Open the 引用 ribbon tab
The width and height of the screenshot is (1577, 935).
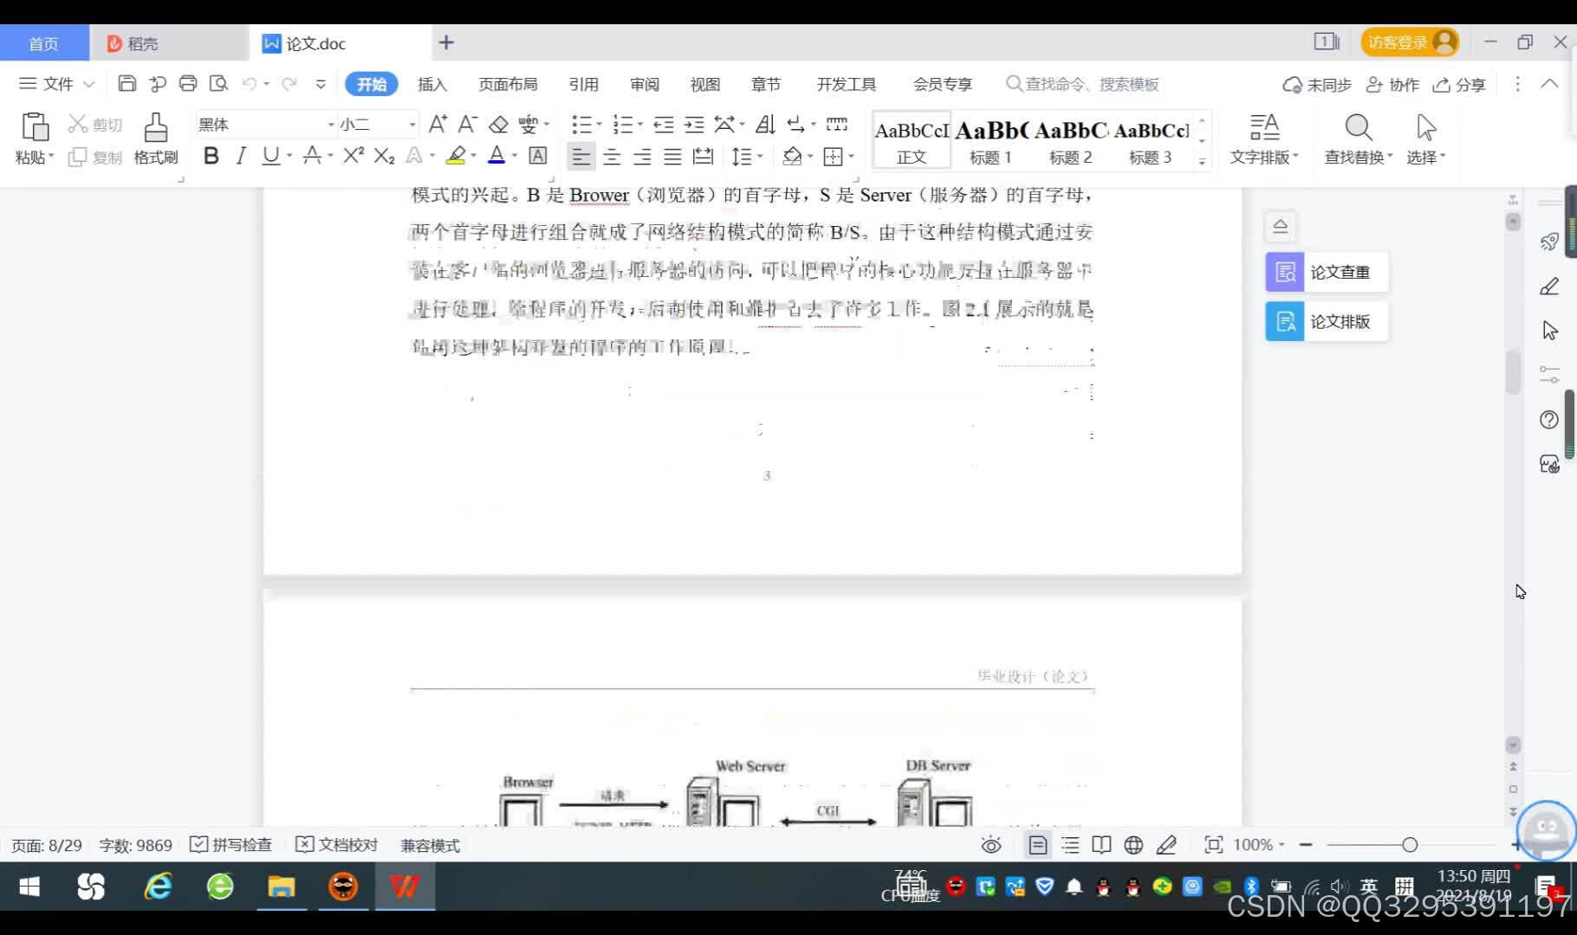click(x=583, y=84)
